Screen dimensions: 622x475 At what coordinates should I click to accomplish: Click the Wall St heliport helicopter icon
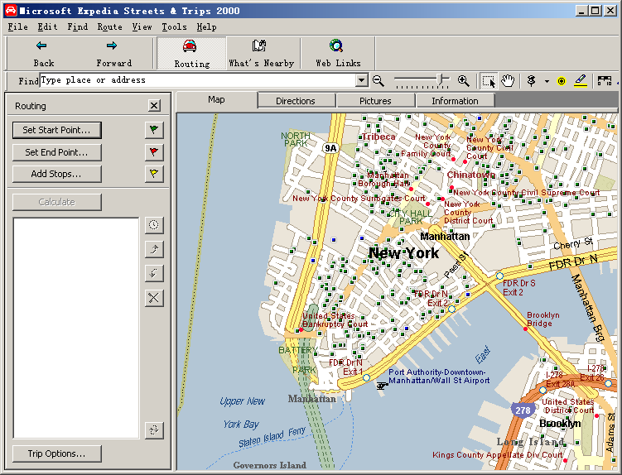point(382,386)
